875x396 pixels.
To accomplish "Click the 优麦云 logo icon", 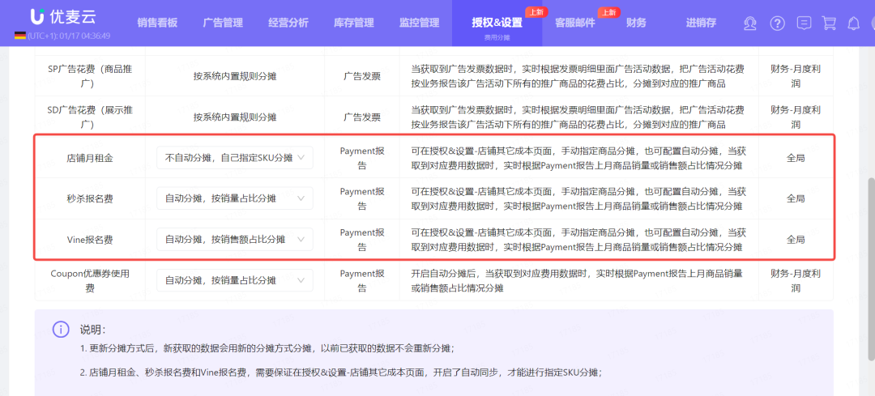I will [37, 17].
